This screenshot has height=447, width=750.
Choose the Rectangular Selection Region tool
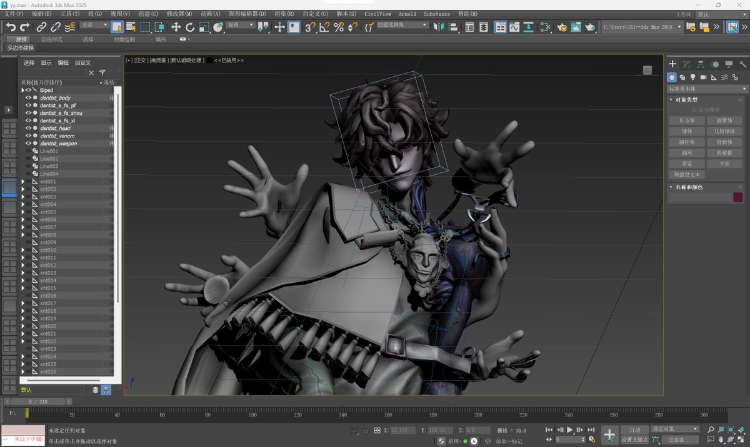point(145,27)
